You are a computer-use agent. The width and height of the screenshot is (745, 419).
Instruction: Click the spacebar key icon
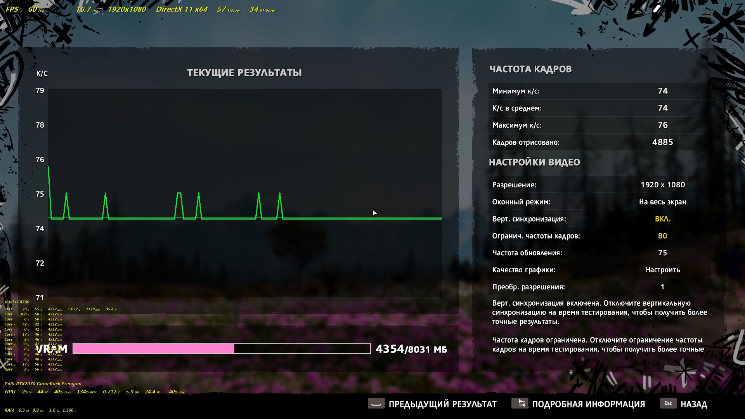click(376, 403)
